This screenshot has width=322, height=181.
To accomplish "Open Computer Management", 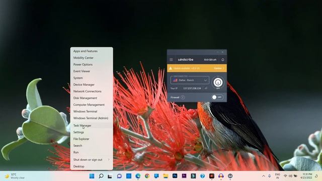I will point(92,105).
